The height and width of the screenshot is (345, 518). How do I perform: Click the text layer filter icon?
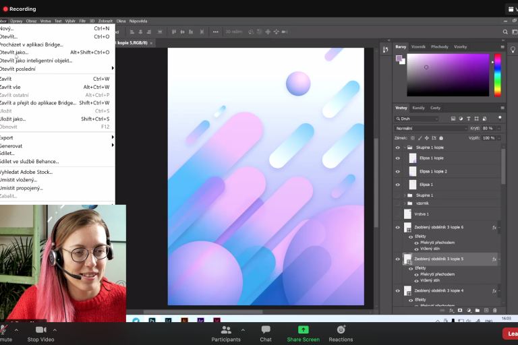[469, 119]
